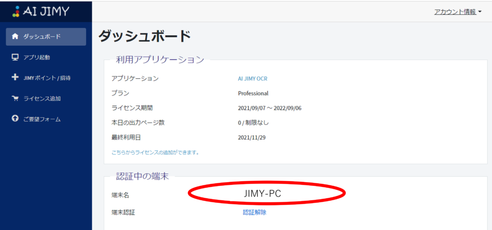Click the 利用アプリケーション section title
Image resolution: width=492 pixels, height=230 pixels.
(160, 60)
